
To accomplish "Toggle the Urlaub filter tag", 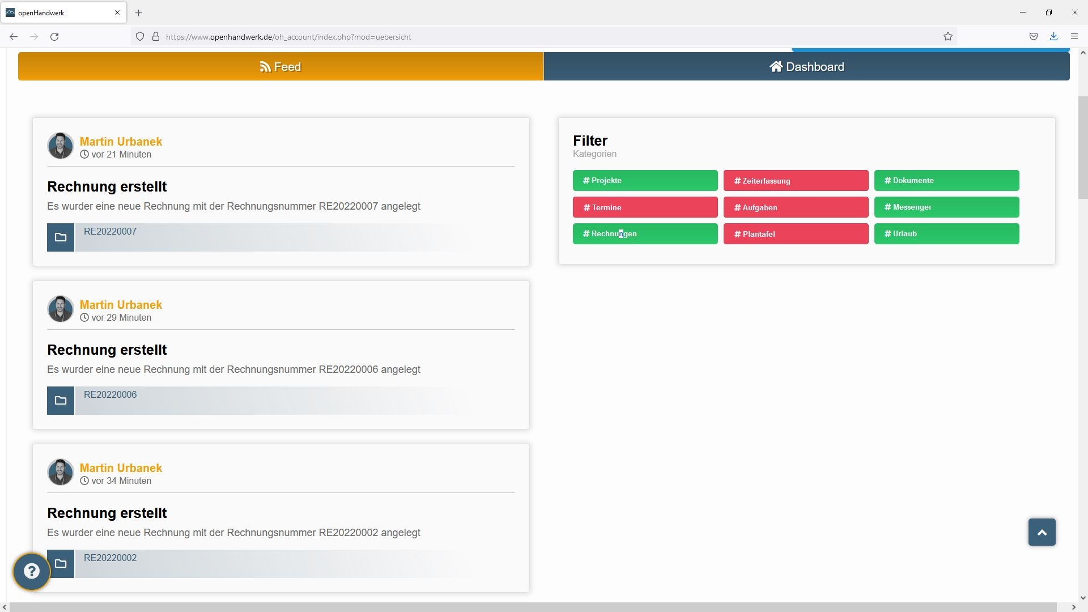I will coord(946,234).
